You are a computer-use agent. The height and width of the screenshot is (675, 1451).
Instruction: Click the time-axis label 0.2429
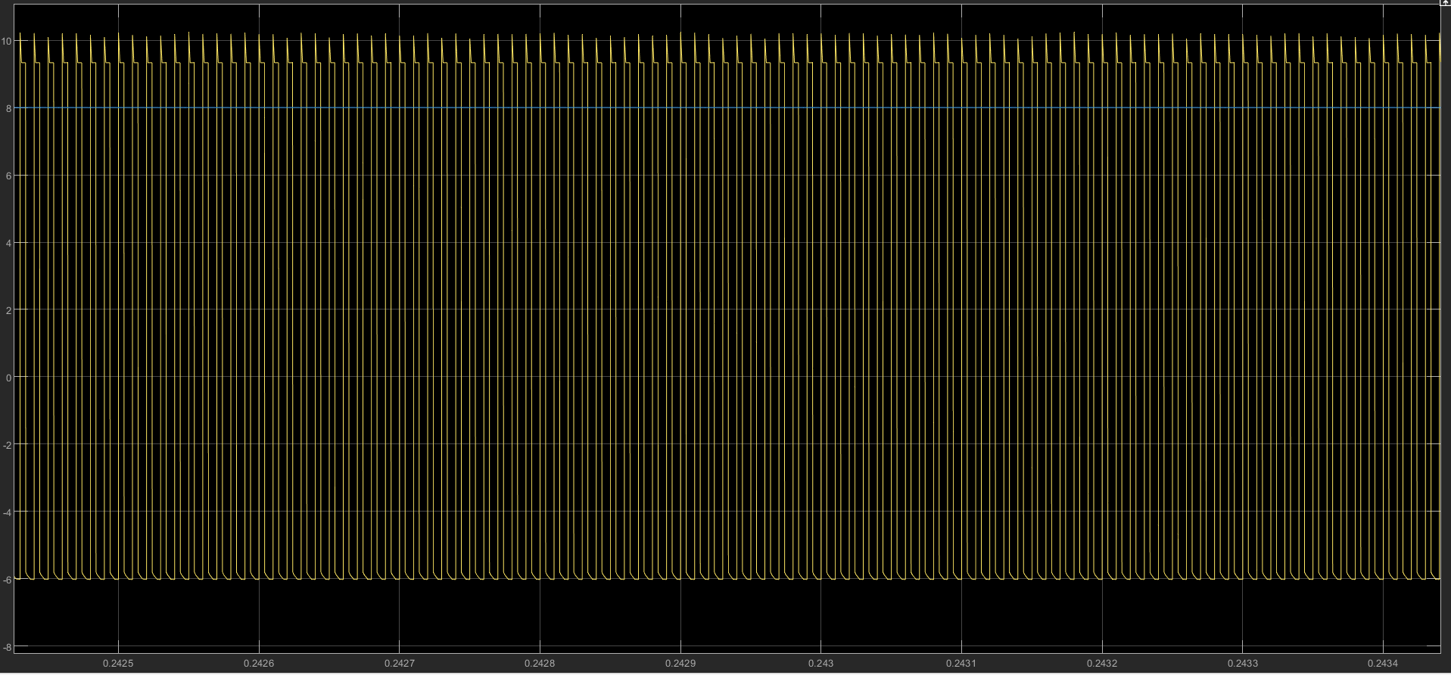[680, 664]
